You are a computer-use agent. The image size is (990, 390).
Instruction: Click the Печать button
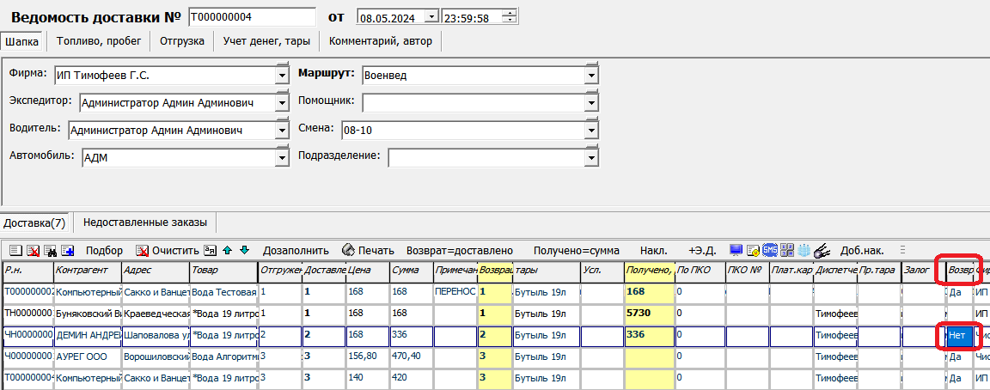[x=368, y=251]
